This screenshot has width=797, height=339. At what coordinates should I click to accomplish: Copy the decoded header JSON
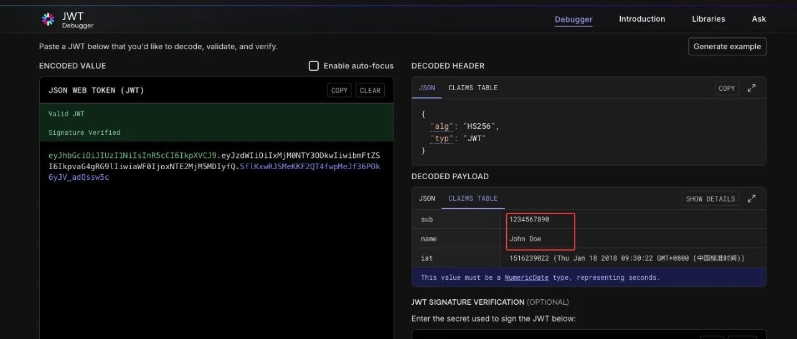click(x=727, y=88)
